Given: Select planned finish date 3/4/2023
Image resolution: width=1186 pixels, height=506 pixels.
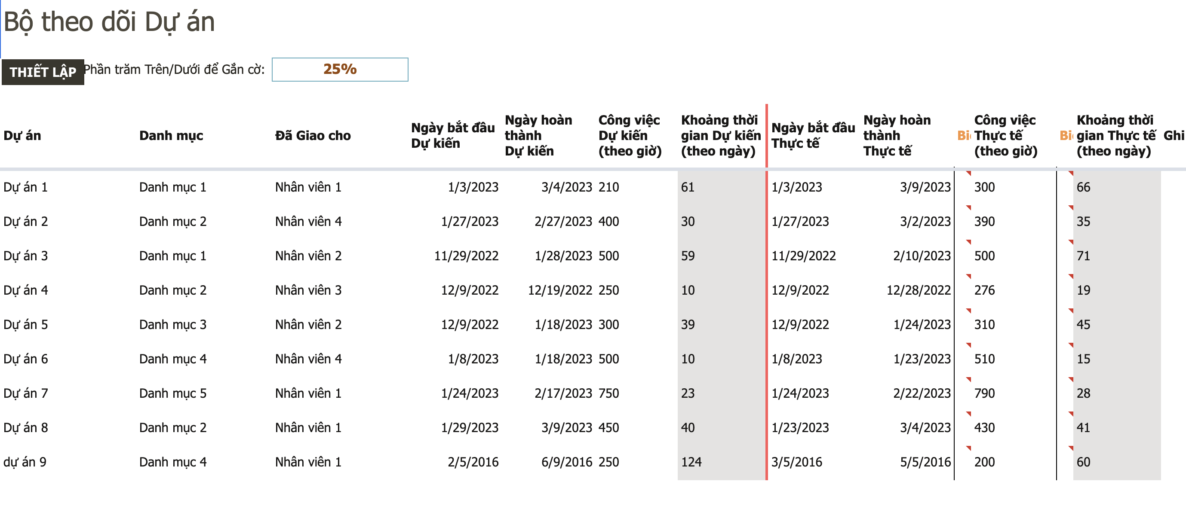Looking at the screenshot, I should tap(567, 187).
